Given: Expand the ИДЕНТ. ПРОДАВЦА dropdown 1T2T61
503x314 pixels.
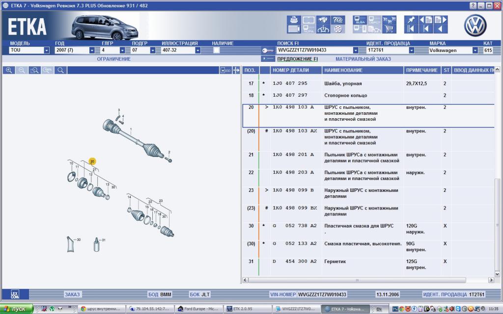Looking at the screenshot, I should click(411, 51).
